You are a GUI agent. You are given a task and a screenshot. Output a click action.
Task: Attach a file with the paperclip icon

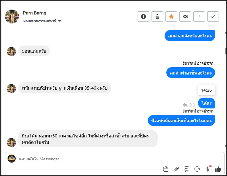(176, 169)
